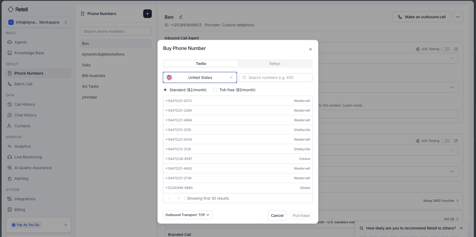Expand the Set Up chevron

click(457, 219)
